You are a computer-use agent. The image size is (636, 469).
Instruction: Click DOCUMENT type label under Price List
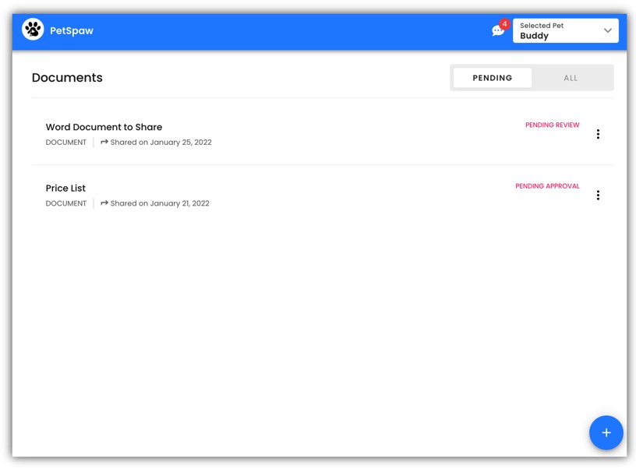click(x=66, y=203)
